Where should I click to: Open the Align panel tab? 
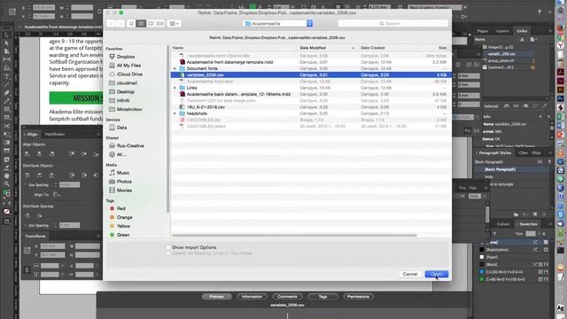[x=32, y=134]
